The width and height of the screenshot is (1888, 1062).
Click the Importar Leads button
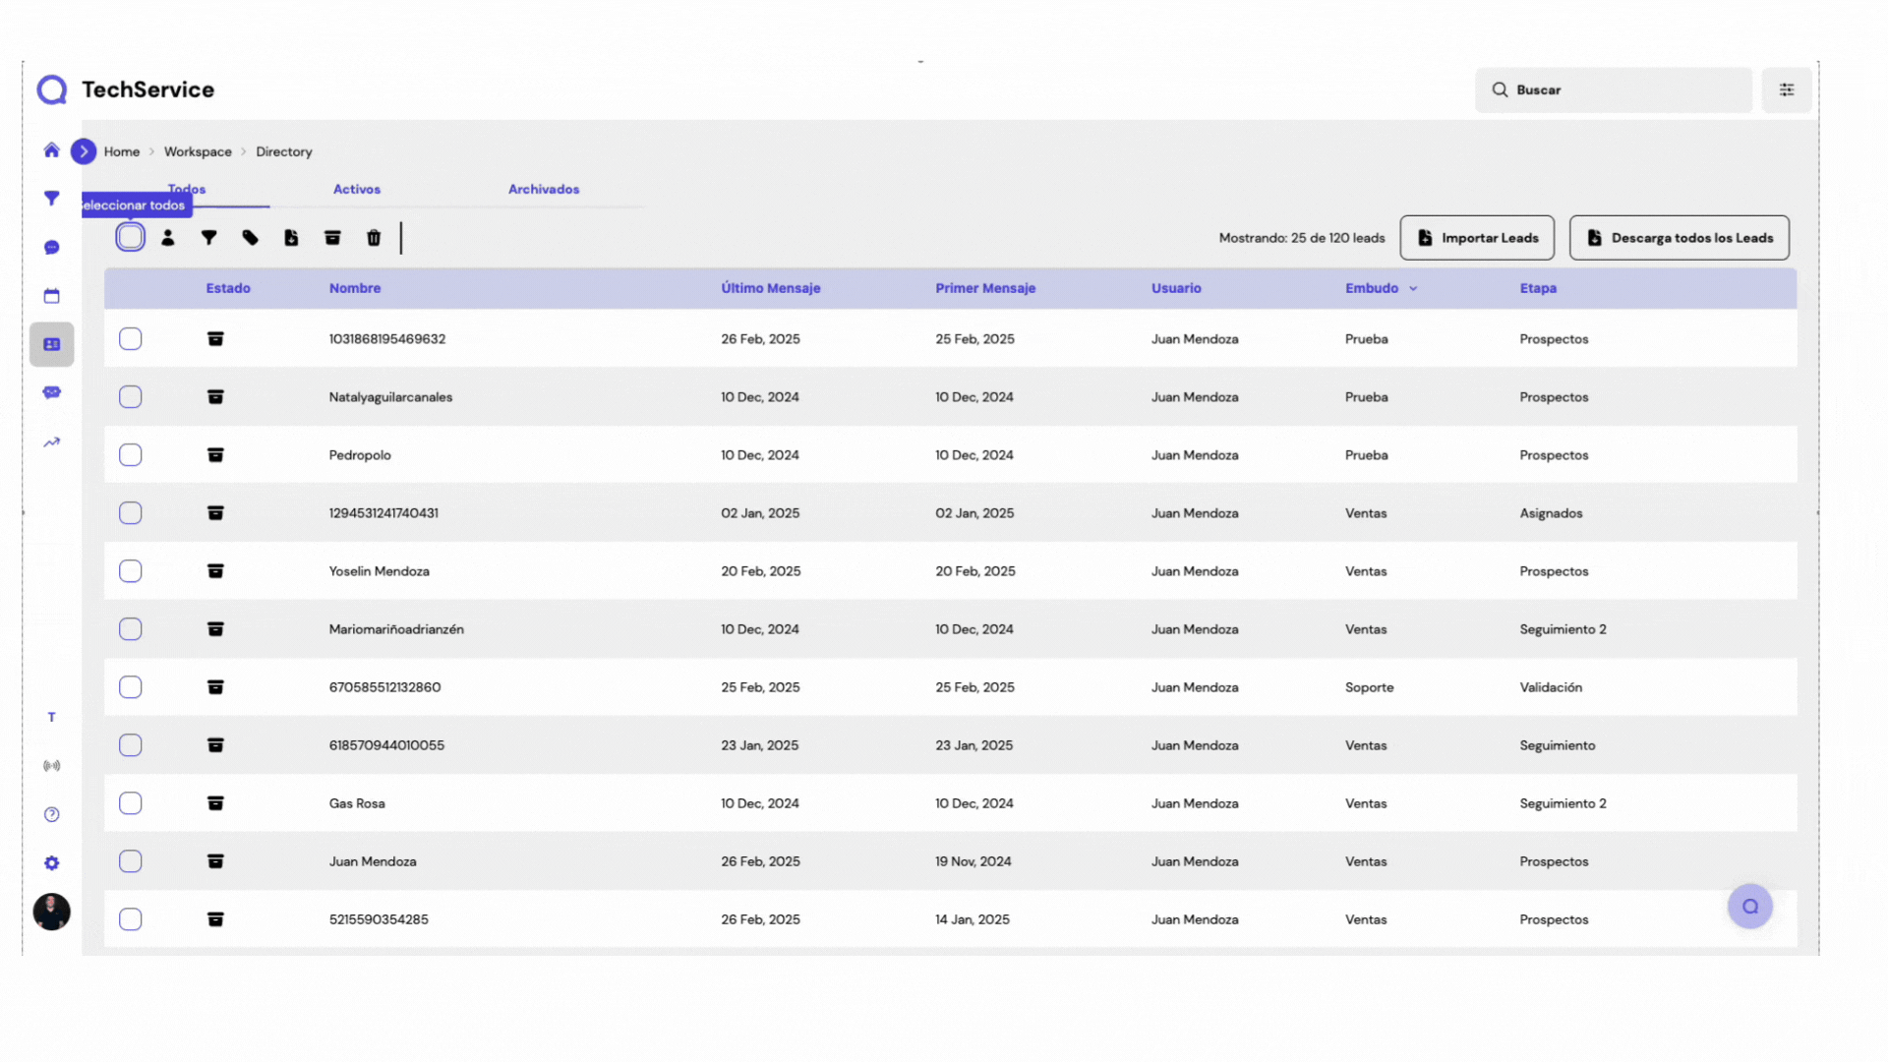(x=1476, y=238)
